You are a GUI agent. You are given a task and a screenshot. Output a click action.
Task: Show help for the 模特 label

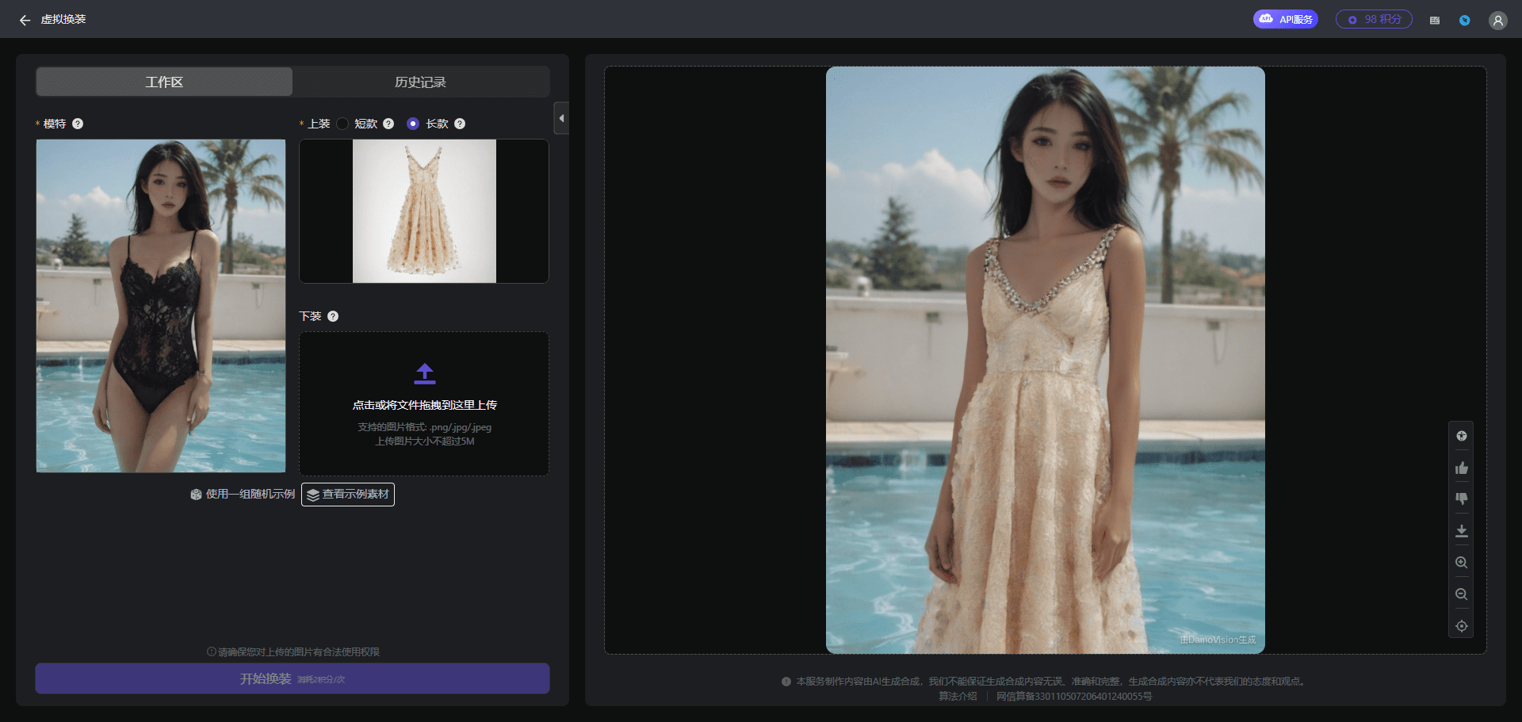coord(78,124)
